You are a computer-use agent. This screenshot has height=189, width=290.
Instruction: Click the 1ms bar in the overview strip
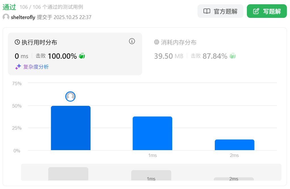click(x=151, y=175)
